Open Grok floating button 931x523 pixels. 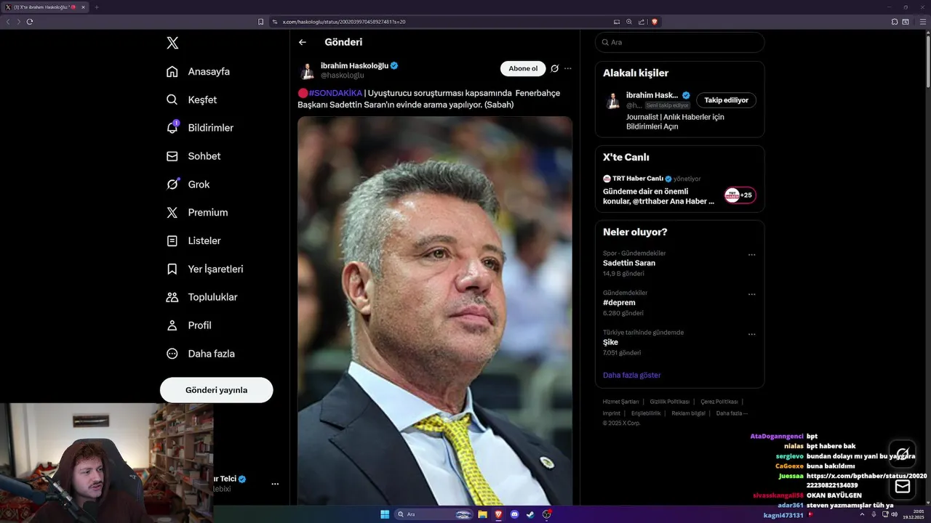[x=903, y=454]
